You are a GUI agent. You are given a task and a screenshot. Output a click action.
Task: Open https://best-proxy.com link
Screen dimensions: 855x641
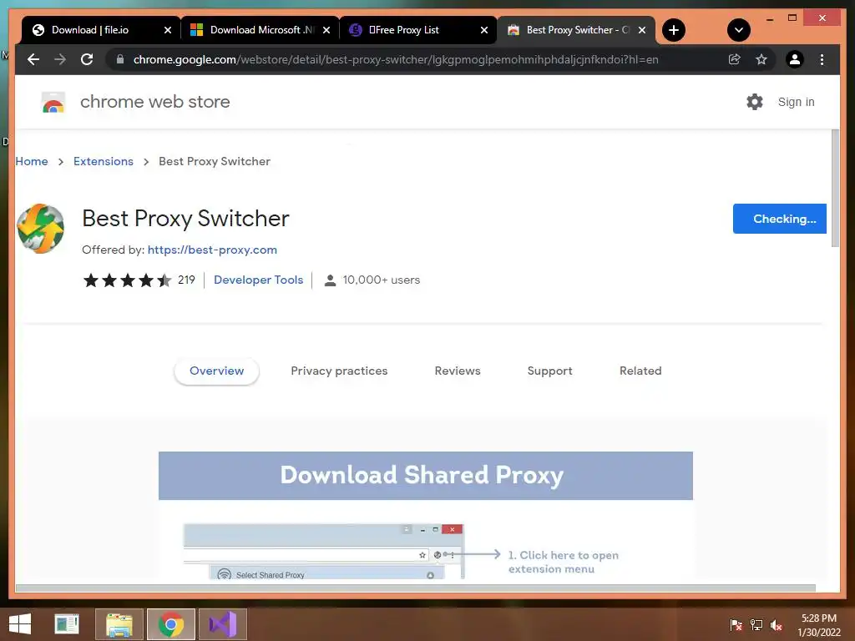coord(212,250)
